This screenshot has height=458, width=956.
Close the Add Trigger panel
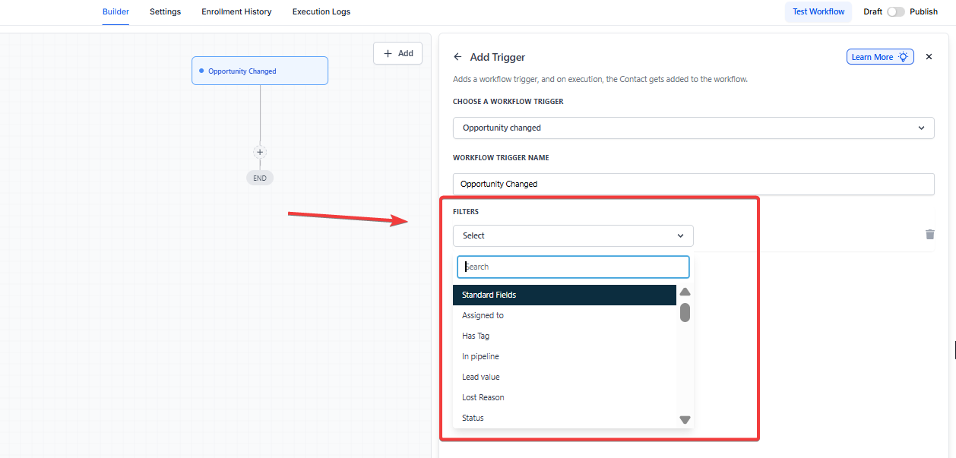point(929,57)
